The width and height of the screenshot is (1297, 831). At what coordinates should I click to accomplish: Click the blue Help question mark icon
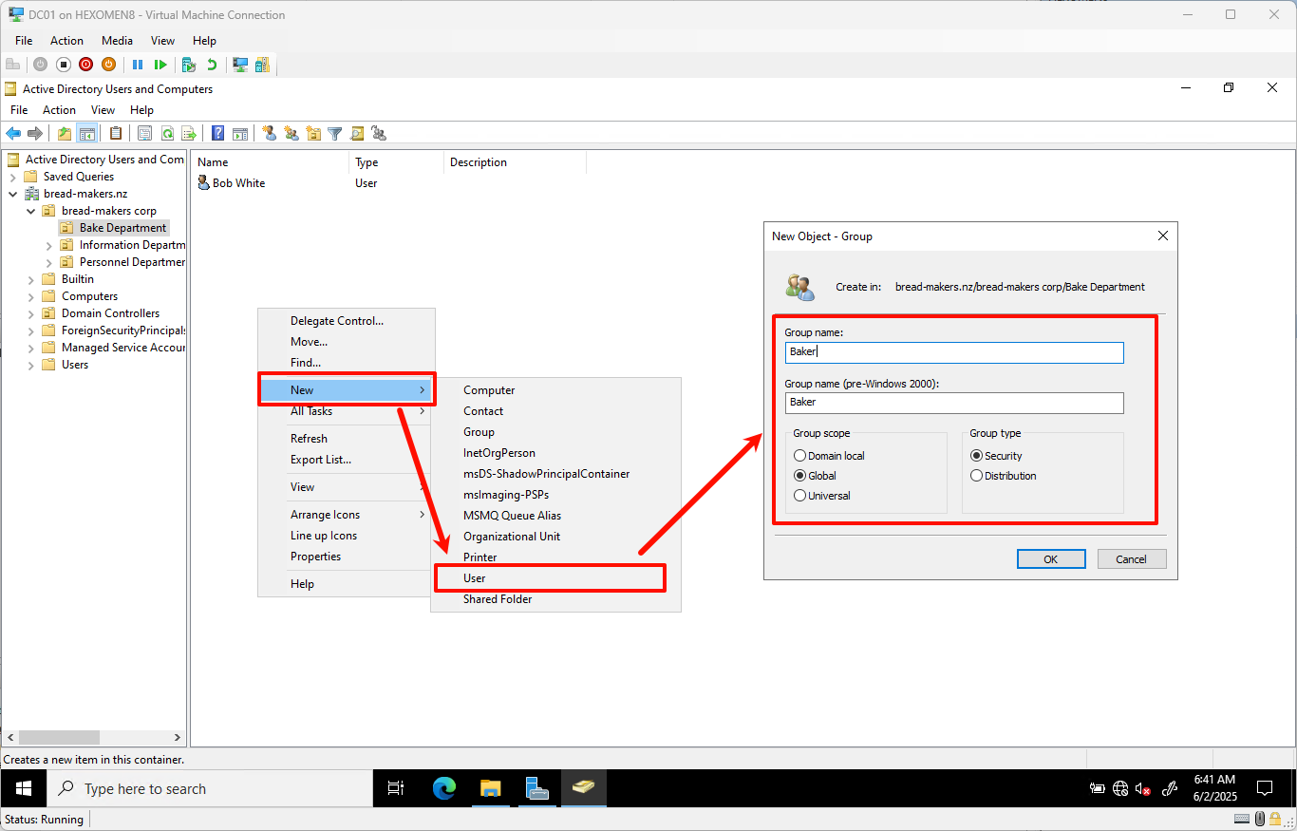tap(218, 134)
